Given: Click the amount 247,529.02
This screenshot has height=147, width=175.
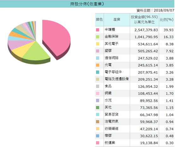Looking at the screenshot, I should pyautogui.click(x=148, y=58).
